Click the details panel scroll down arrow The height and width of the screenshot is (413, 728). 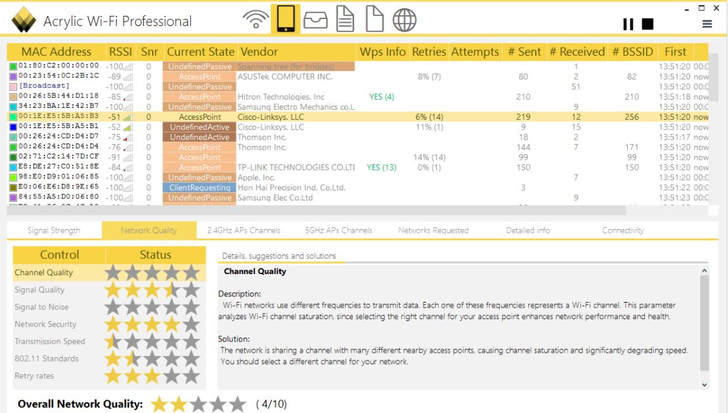tap(705, 384)
